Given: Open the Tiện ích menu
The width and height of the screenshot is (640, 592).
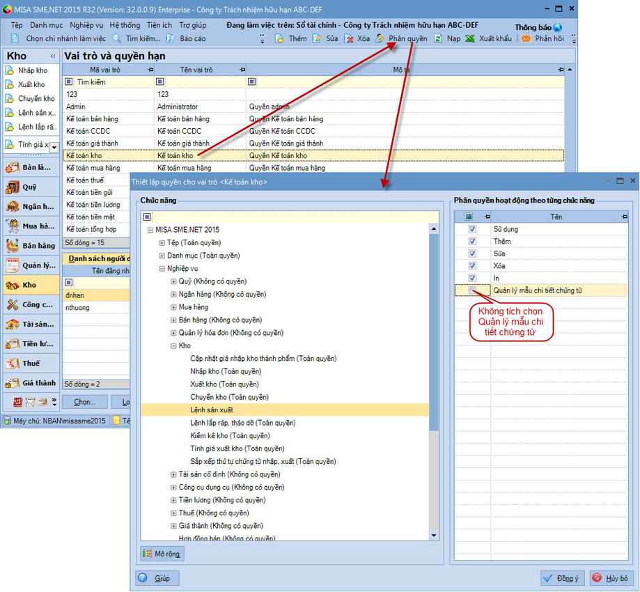Looking at the screenshot, I should tap(159, 25).
